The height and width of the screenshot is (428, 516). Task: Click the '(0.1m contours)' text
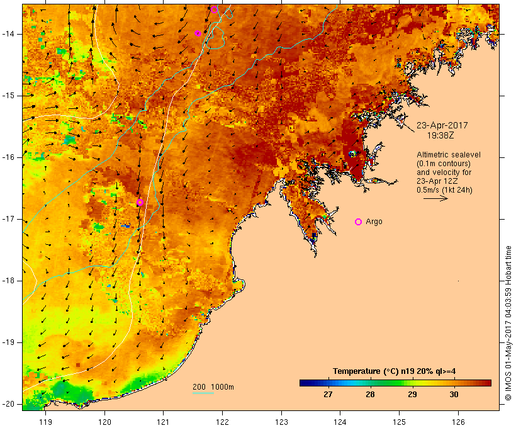444,164
